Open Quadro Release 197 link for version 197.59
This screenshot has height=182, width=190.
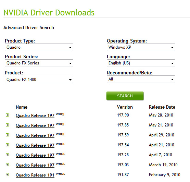[x=35, y=135]
